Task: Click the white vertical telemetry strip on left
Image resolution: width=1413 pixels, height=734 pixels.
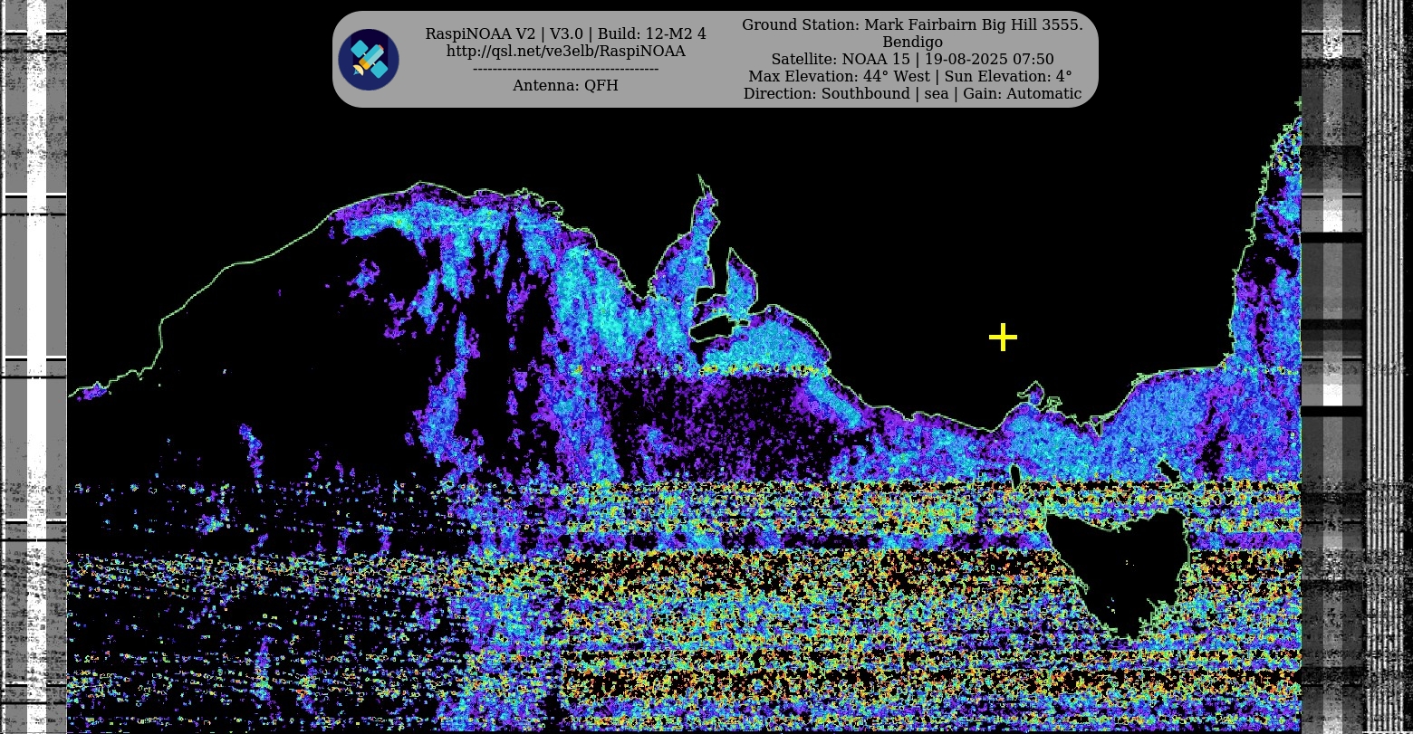Action: (x=36, y=272)
